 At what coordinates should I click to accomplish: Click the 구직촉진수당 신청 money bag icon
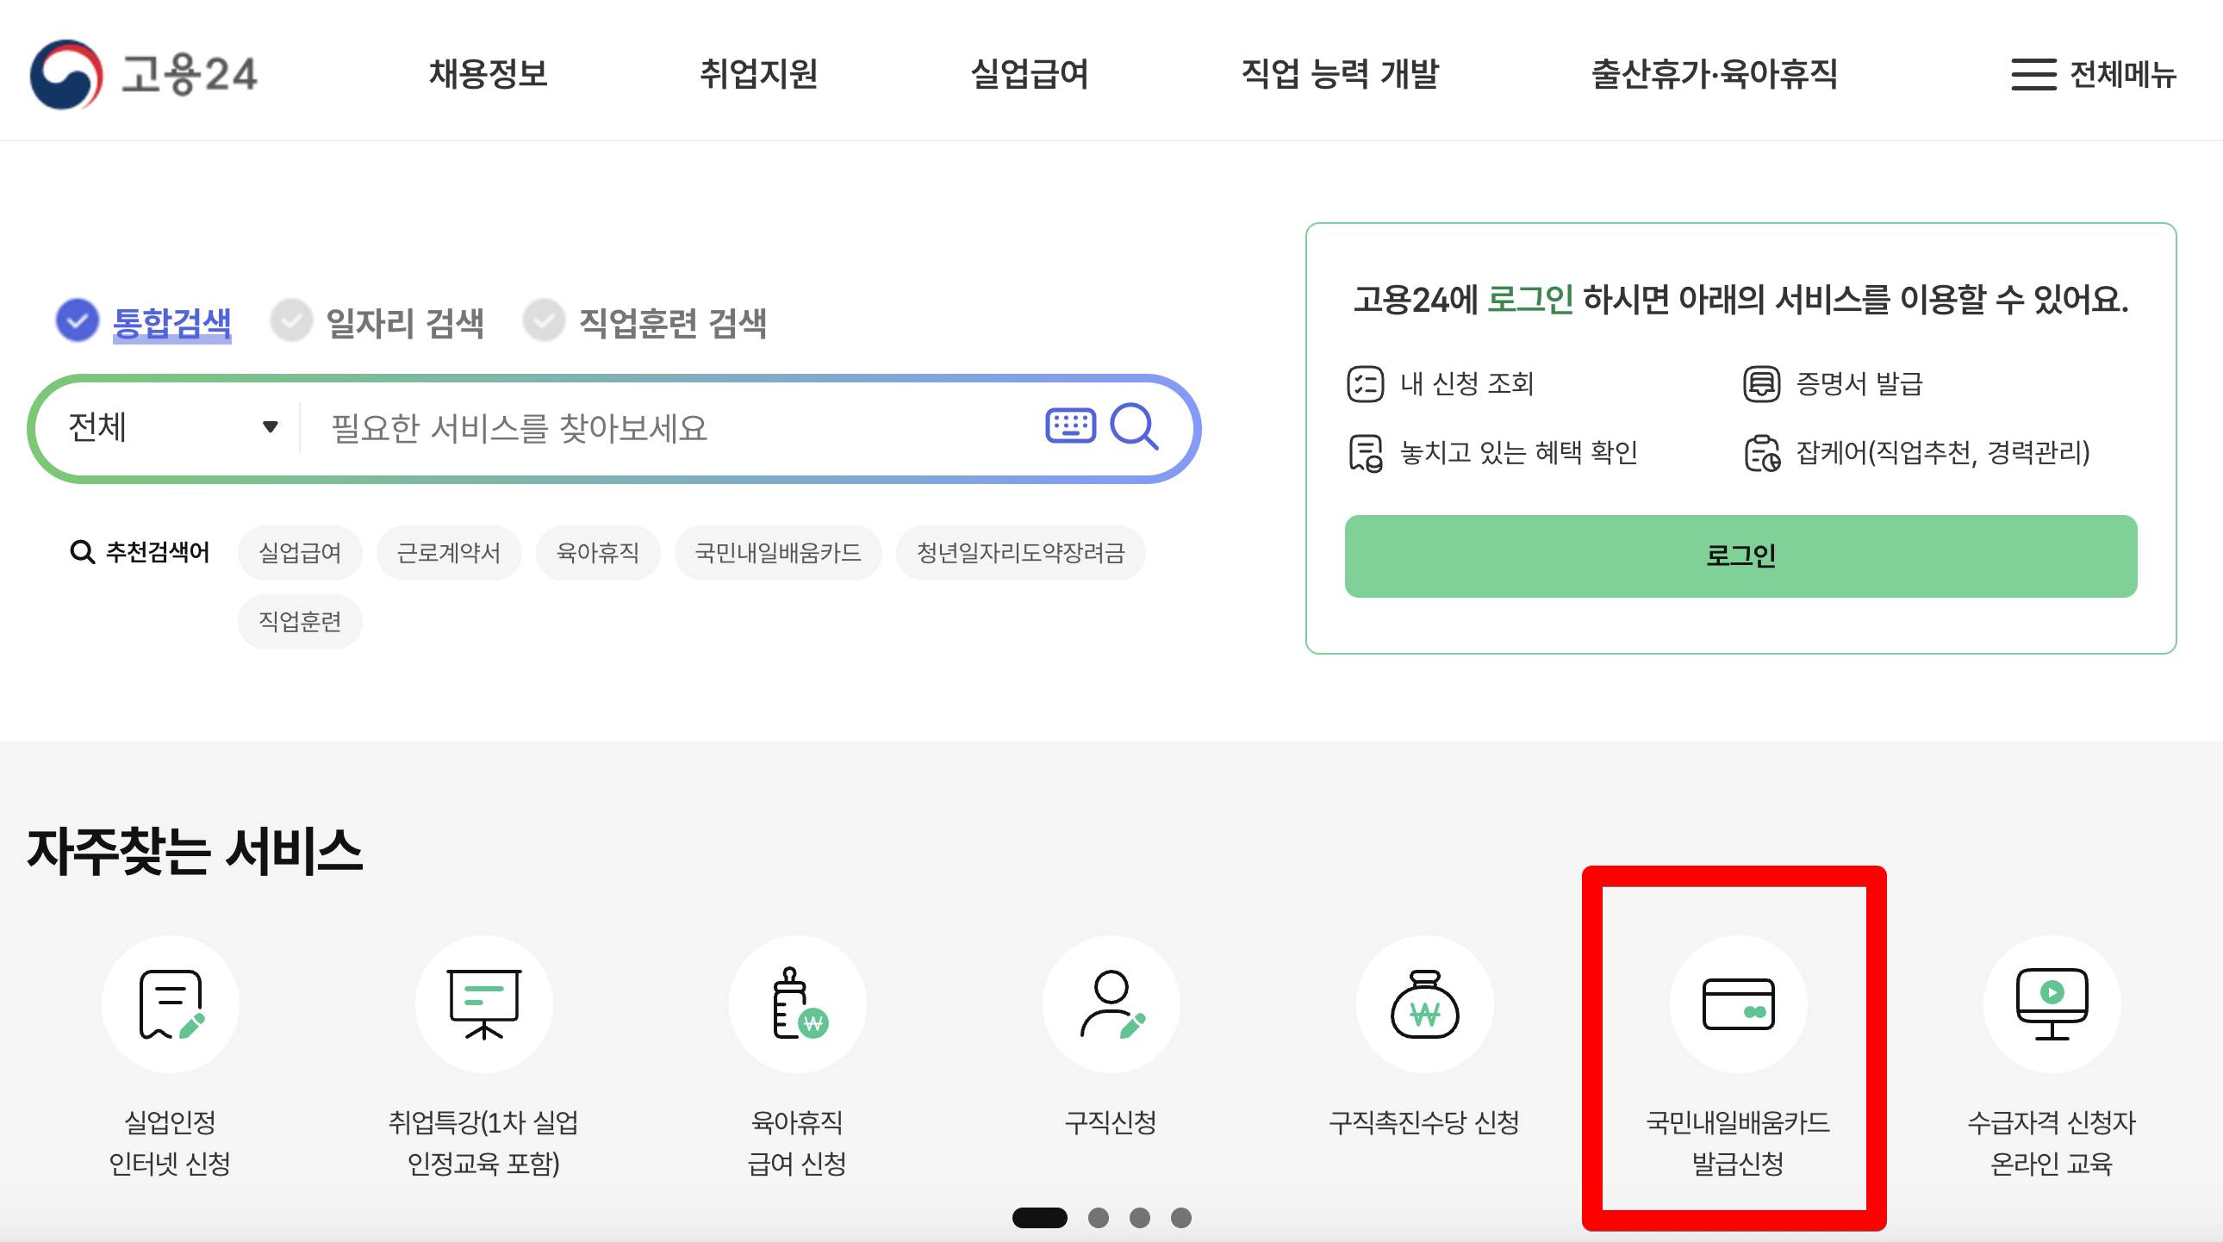1424,1004
